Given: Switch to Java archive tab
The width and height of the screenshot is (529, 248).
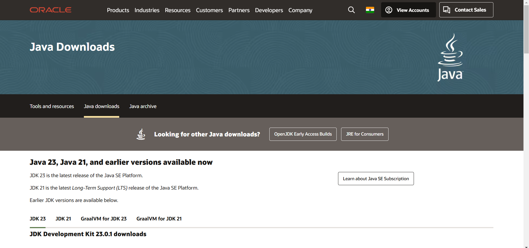Looking at the screenshot, I should click(143, 106).
